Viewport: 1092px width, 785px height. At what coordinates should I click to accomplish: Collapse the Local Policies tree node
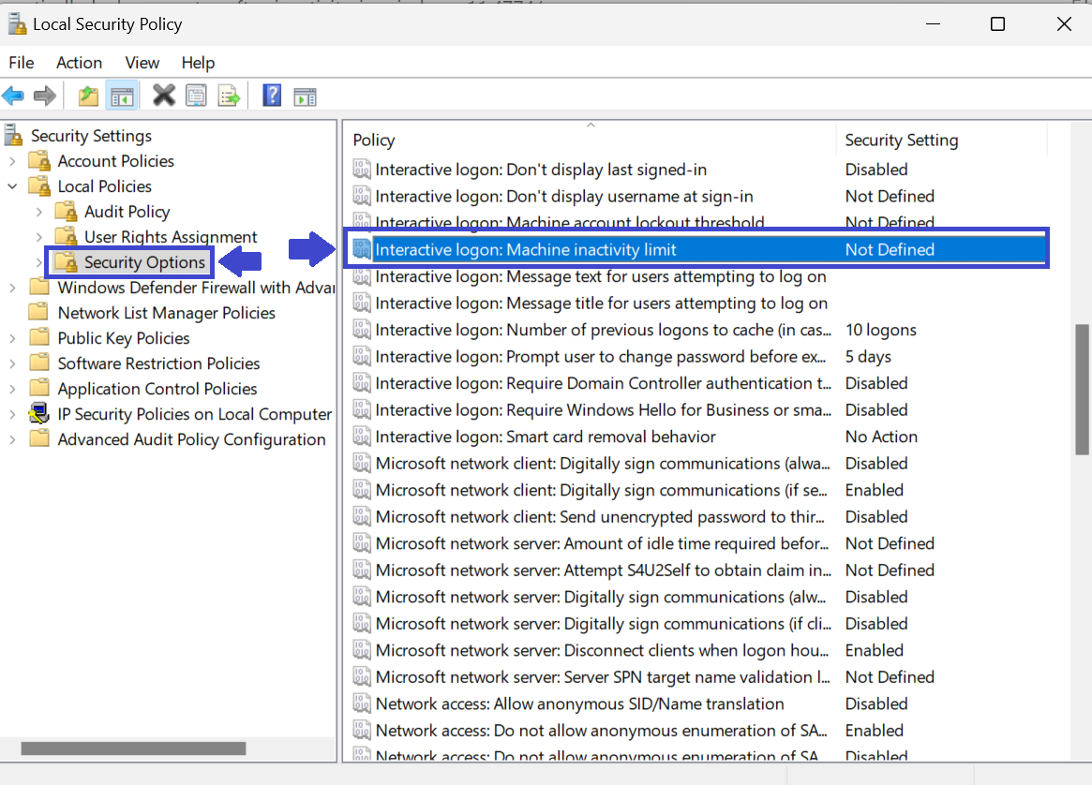(x=13, y=186)
